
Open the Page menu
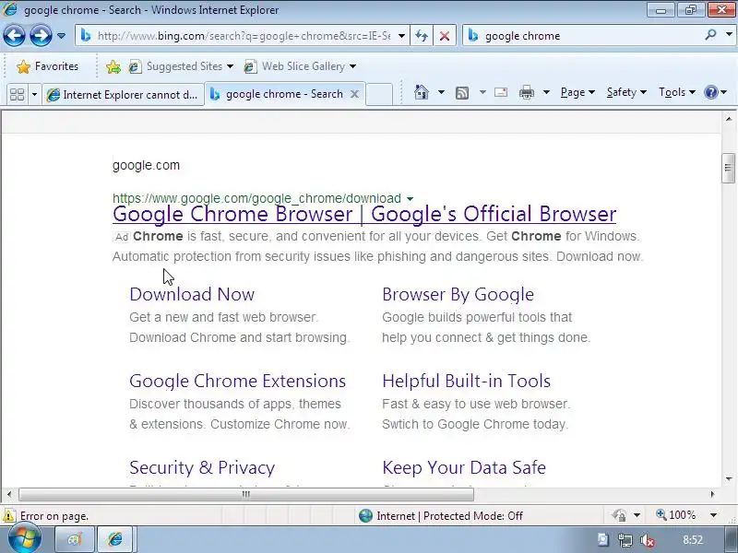577,92
